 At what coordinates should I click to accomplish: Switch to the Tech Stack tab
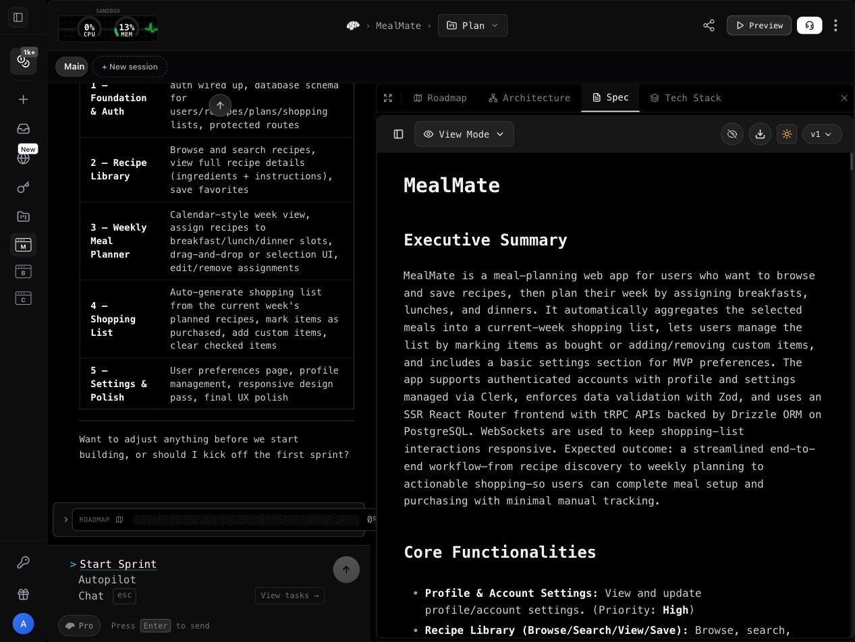[x=686, y=98]
